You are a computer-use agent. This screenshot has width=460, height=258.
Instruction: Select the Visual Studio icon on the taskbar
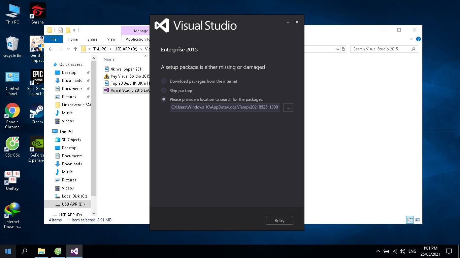[74, 251]
